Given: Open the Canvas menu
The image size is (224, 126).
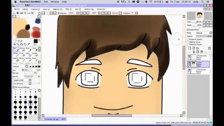Looking at the screenshot, I should point(35,9).
